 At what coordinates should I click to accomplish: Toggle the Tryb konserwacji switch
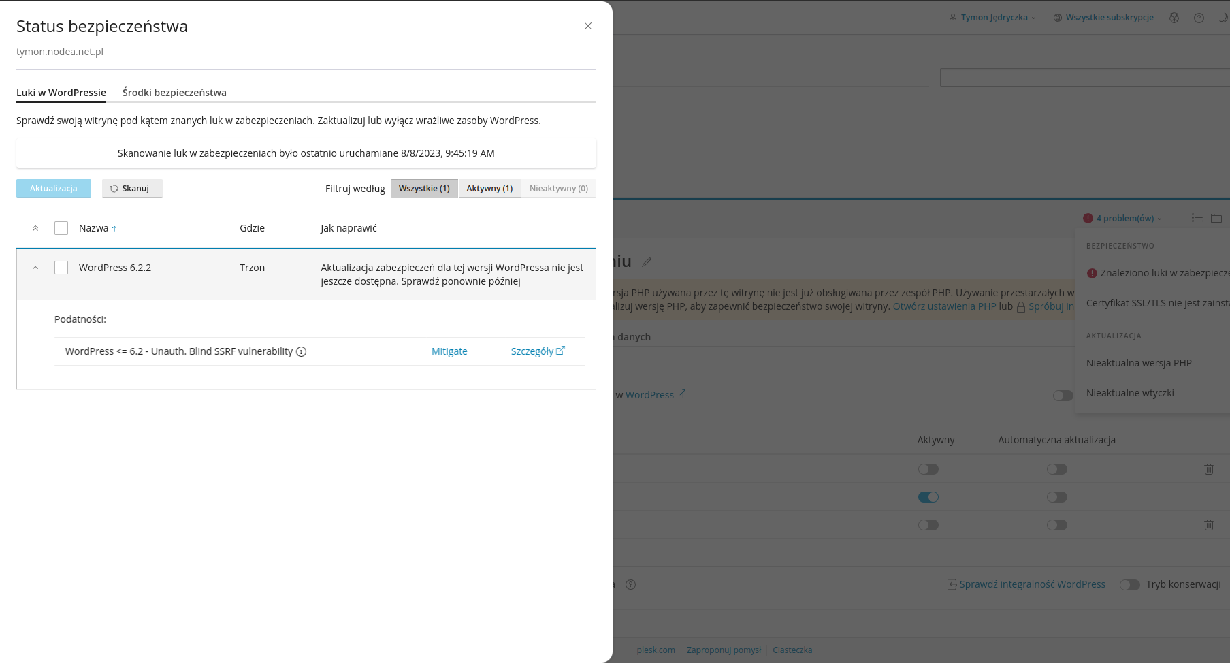tap(1129, 585)
